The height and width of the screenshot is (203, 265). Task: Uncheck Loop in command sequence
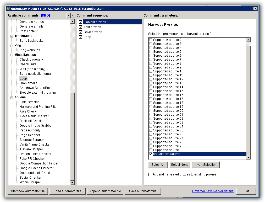pyautogui.click(x=81, y=37)
